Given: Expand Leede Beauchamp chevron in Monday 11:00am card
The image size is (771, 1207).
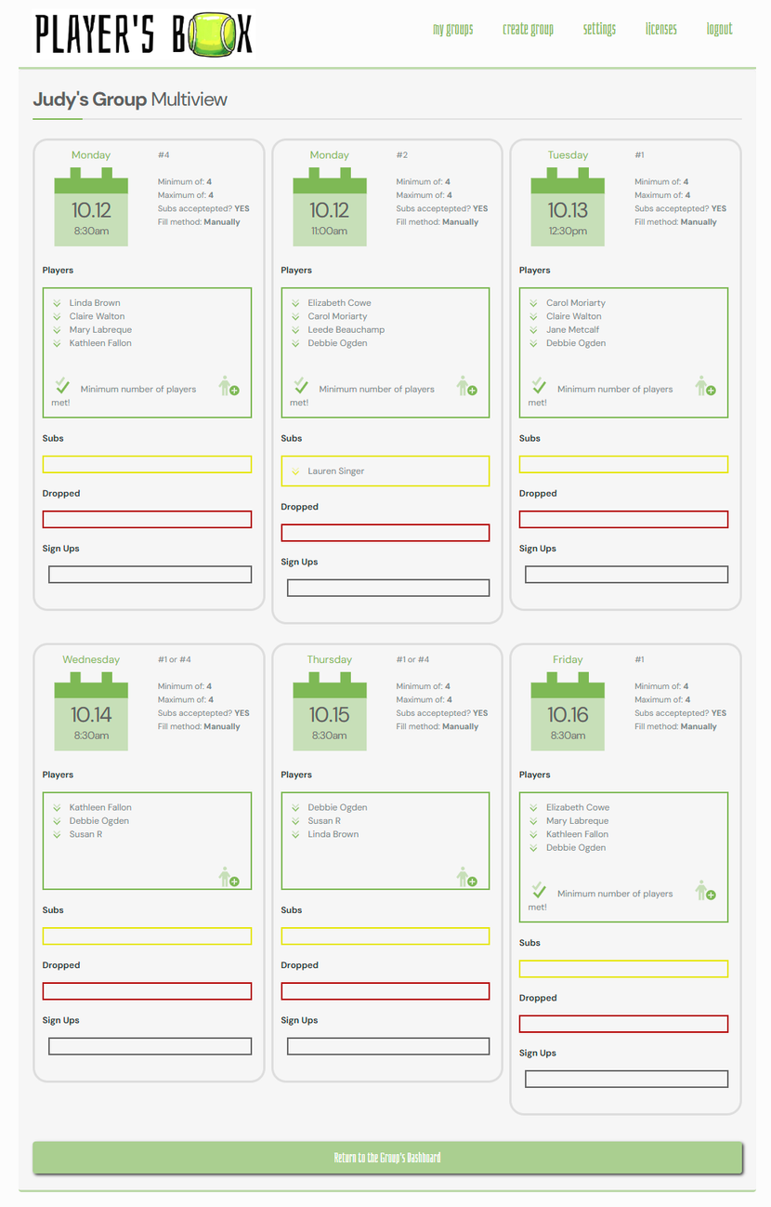Looking at the screenshot, I should 295,330.
